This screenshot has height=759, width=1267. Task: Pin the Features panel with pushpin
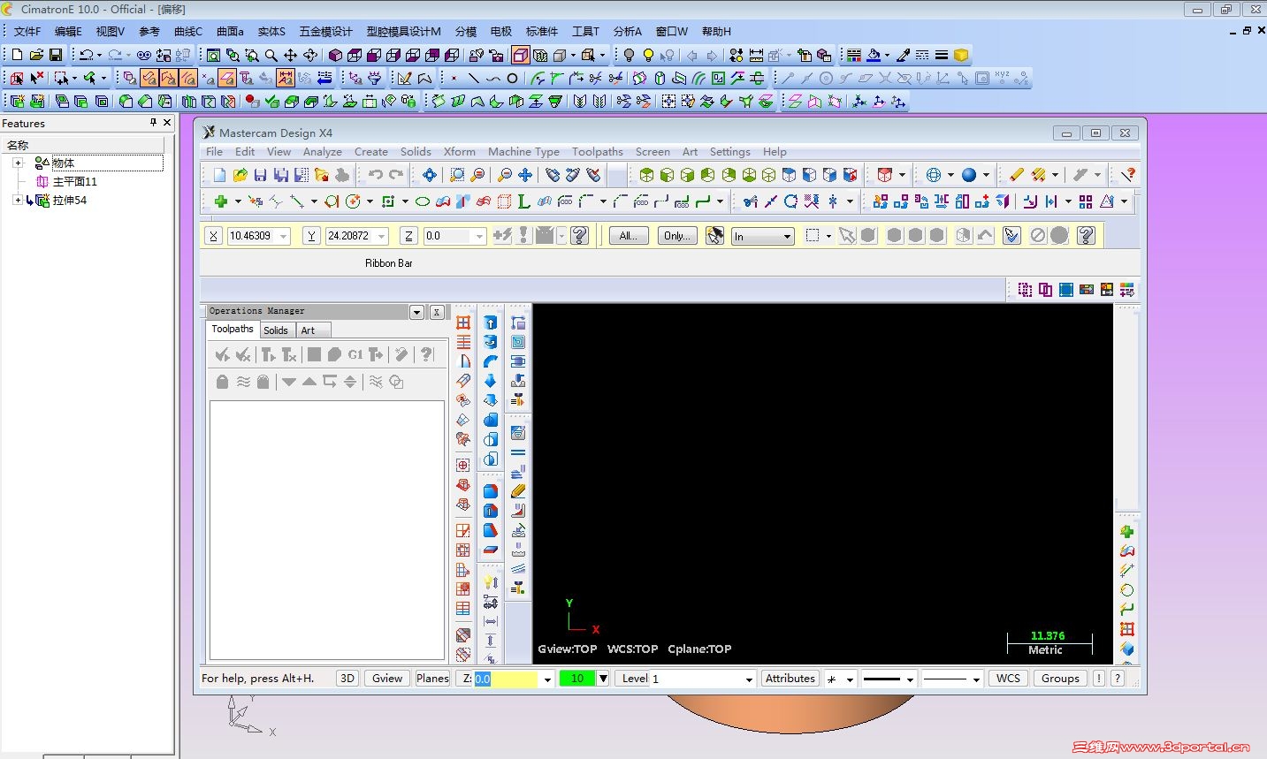[153, 123]
